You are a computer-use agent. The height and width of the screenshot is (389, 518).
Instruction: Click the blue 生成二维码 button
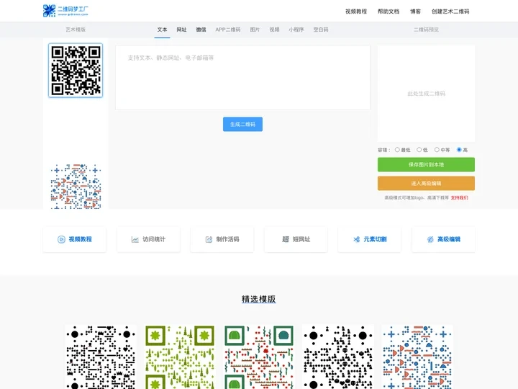[x=243, y=124]
